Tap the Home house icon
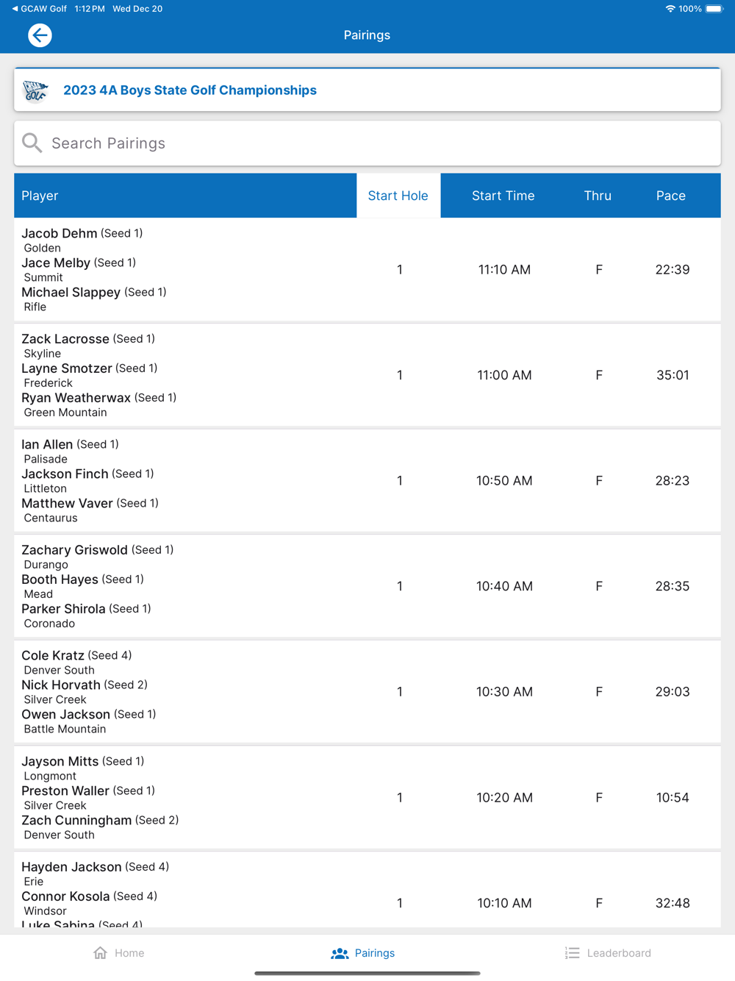 click(x=100, y=953)
